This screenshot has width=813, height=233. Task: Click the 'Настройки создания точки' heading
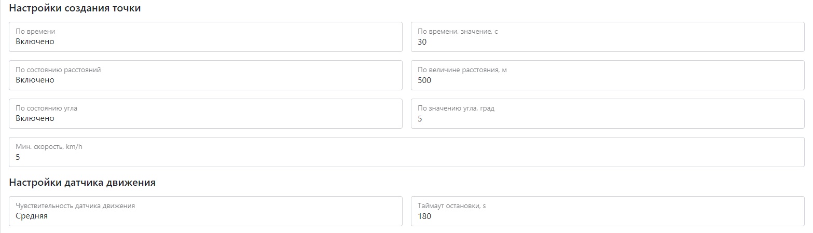[75, 9]
